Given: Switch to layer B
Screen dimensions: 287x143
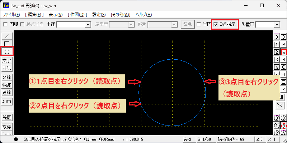Looking at the screenshot, I should pyautogui.click(x=283, y=60).
